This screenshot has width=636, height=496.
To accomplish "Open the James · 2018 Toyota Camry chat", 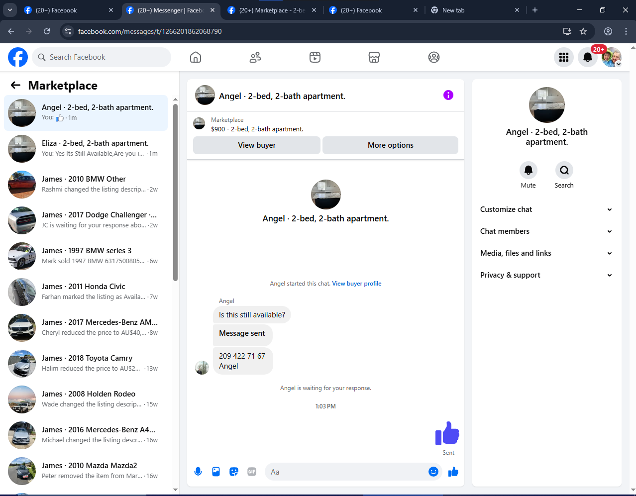I will [86, 364].
